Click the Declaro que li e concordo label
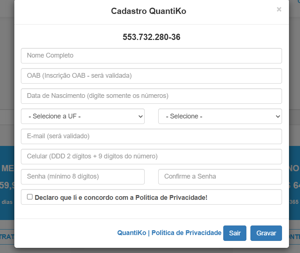This screenshot has width=300, height=253. [x=121, y=197]
